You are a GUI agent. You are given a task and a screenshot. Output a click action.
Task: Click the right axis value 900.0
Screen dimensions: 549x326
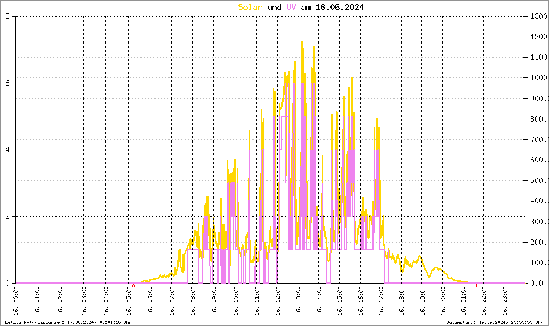539,98
